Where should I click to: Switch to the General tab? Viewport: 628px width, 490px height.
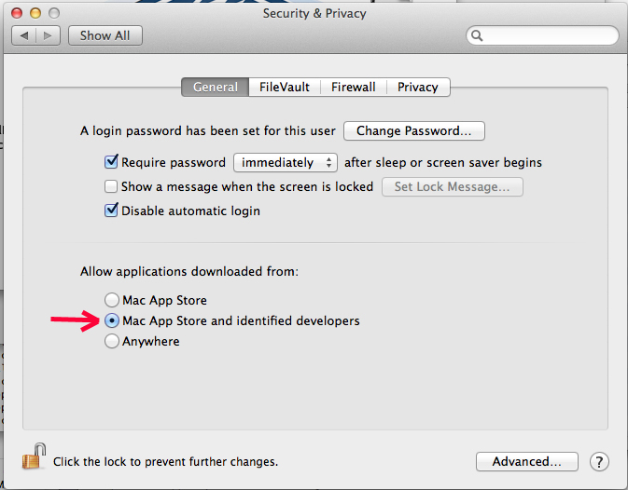click(x=215, y=88)
